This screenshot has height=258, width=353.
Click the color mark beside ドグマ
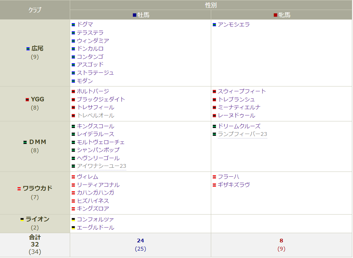click(73, 24)
